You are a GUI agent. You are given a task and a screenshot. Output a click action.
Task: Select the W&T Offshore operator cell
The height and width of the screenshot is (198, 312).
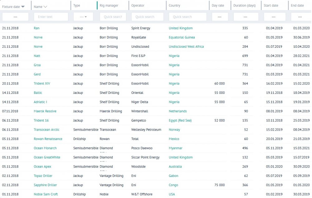(142, 194)
